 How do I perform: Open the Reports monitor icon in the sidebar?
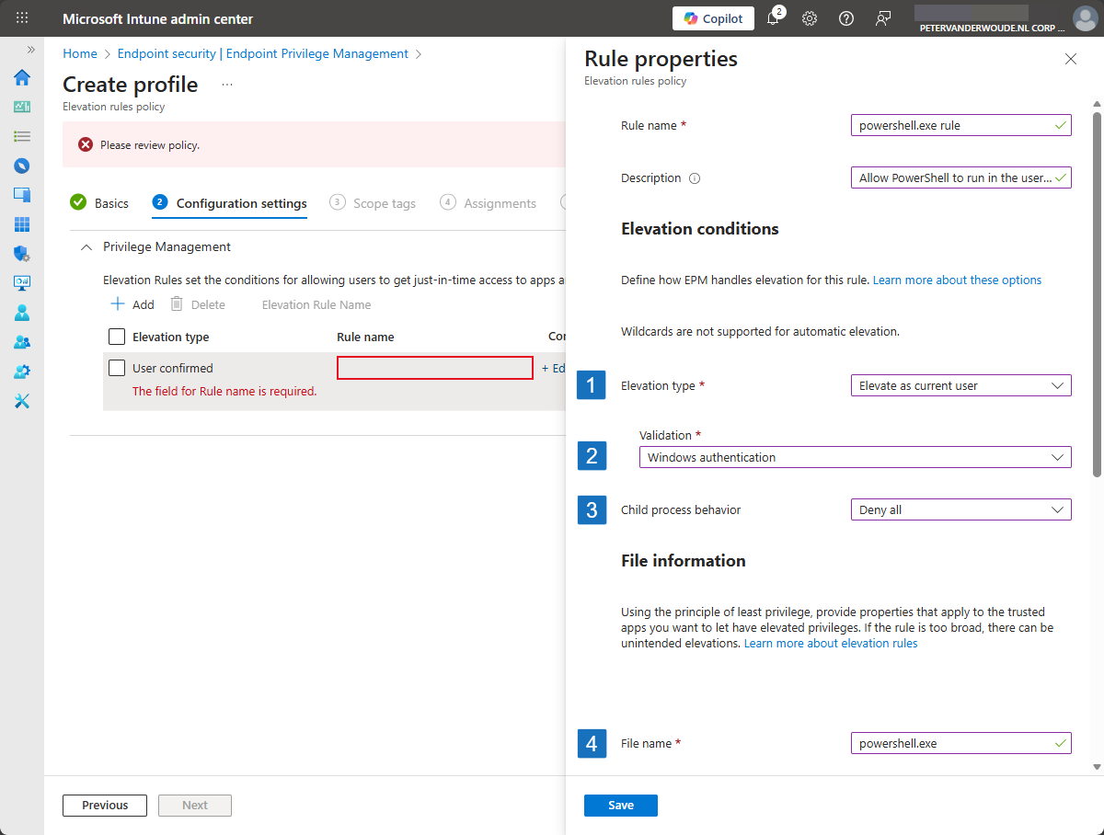22,283
